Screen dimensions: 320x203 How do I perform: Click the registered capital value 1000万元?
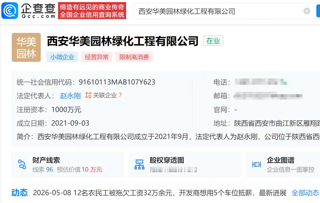point(66,110)
